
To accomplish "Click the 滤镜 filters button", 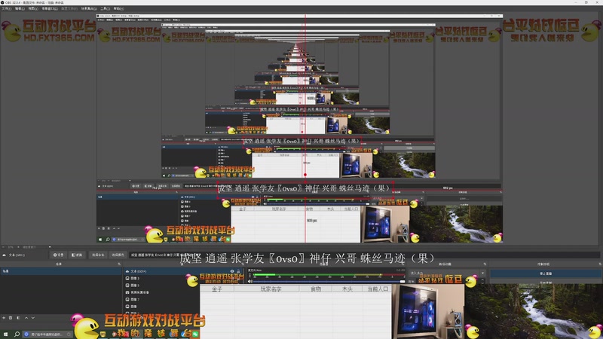I will [x=77, y=255].
